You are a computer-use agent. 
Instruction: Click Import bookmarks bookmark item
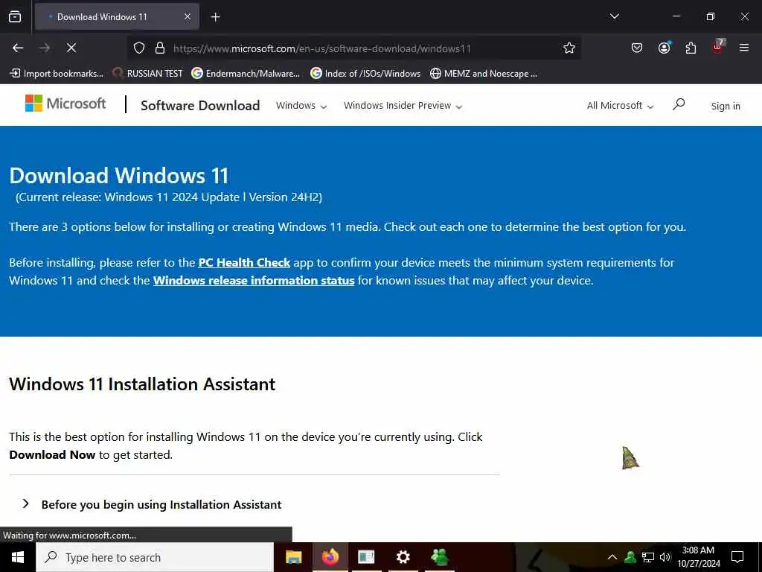click(x=57, y=74)
